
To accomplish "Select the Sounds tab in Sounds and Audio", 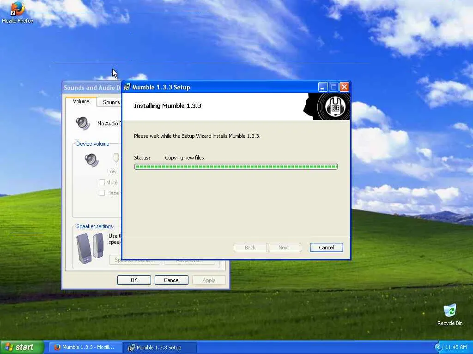I will click(x=109, y=102).
